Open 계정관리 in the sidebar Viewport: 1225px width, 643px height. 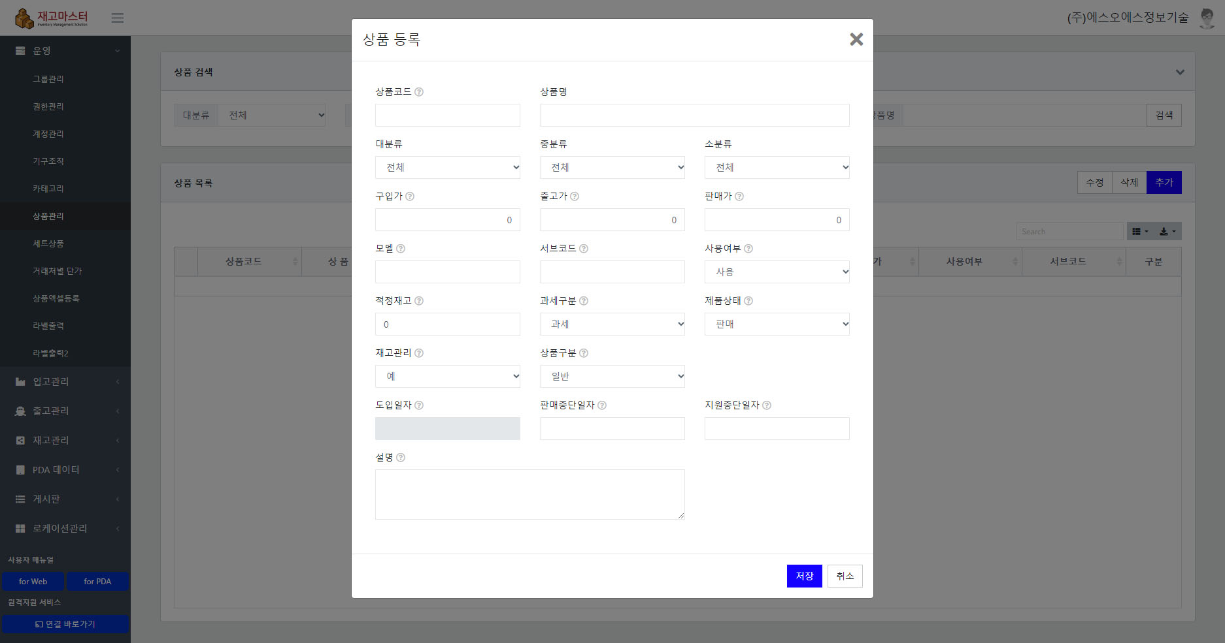[65, 134]
